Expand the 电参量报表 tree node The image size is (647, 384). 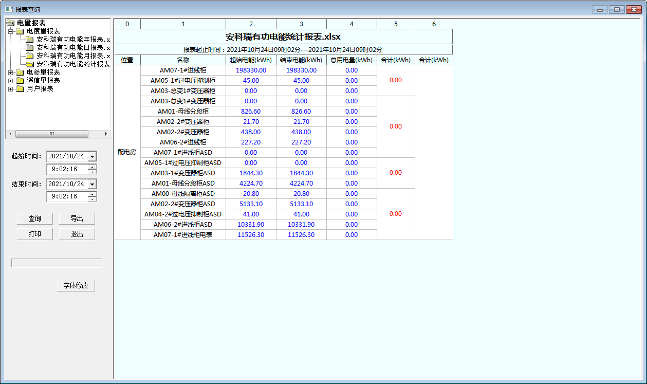pyautogui.click(x=10, y=72)
